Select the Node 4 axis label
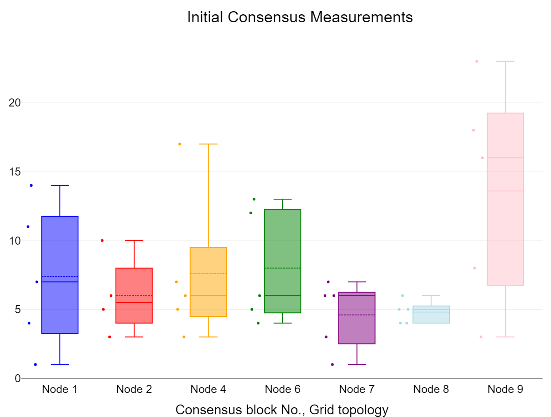 pos(208,389)
